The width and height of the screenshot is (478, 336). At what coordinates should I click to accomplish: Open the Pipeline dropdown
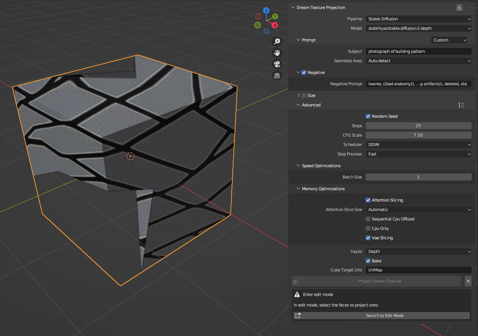coord(419,19)
